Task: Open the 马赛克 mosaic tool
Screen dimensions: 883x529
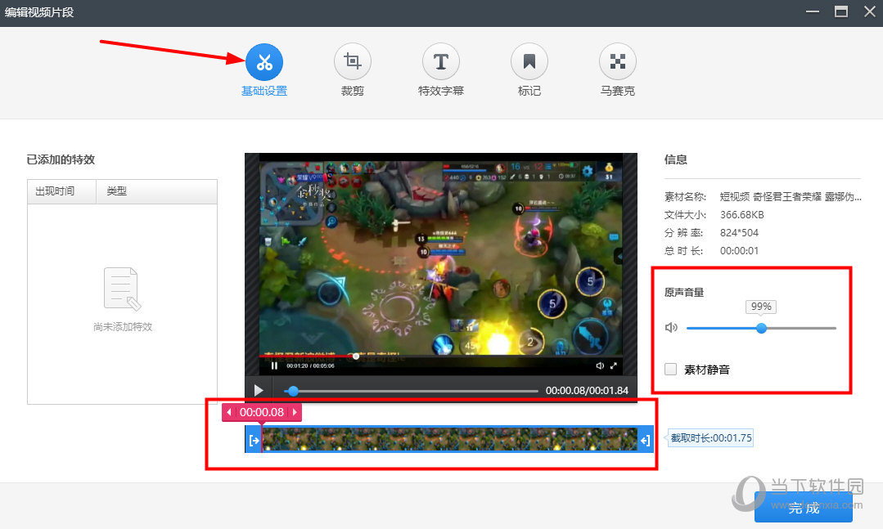Action: coord(617,62)
